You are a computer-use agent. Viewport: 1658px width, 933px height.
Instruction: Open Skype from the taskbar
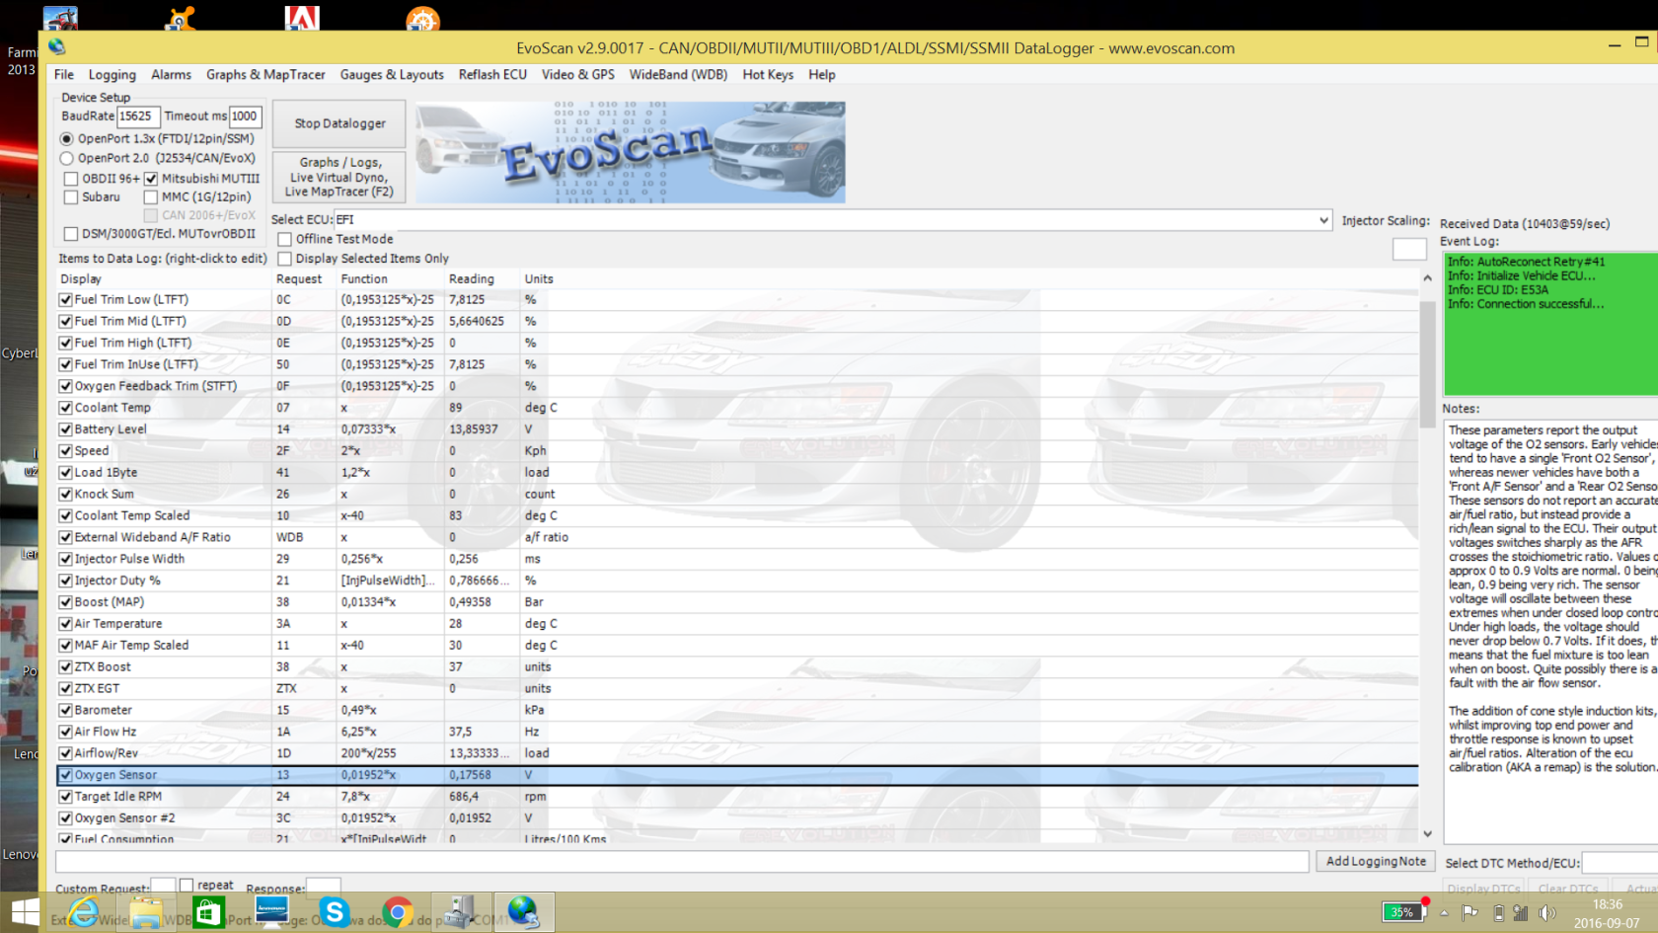(335, 912)
